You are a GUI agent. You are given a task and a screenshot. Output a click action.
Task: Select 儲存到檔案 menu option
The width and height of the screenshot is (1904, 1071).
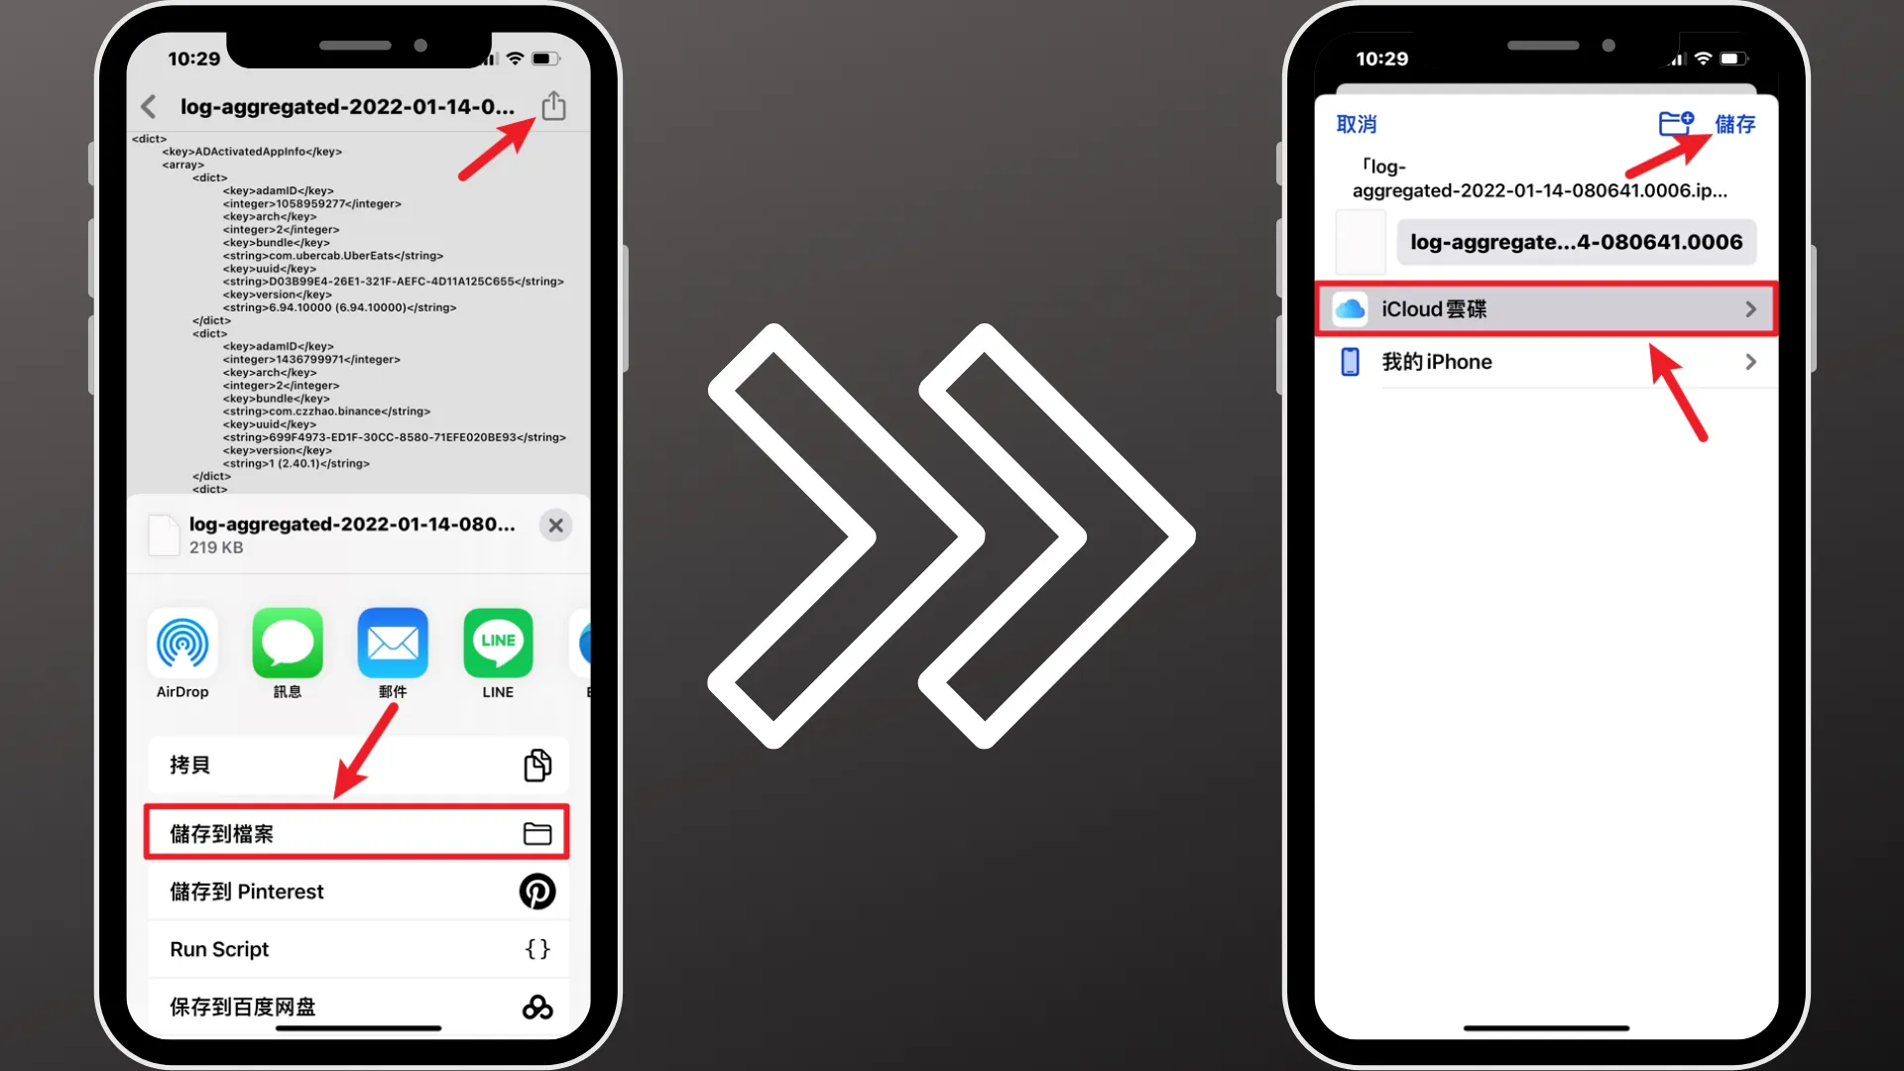coord(354,833)
